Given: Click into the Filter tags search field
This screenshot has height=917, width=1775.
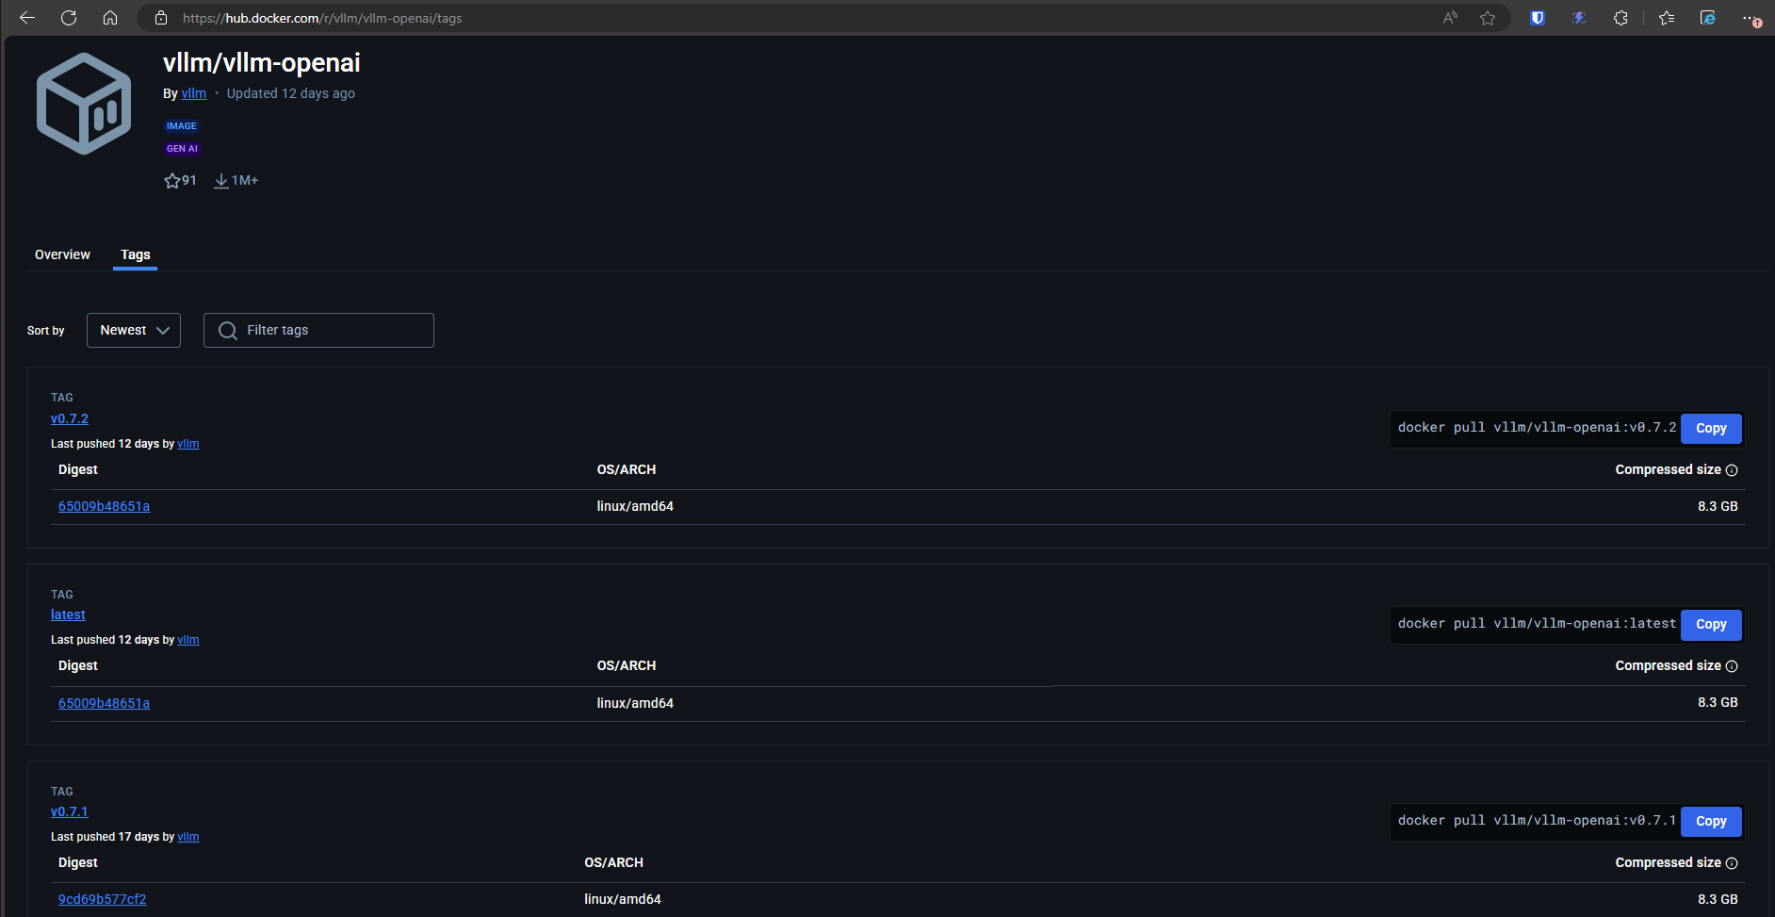Looking at the screenshot, I should tap(318, 331).
